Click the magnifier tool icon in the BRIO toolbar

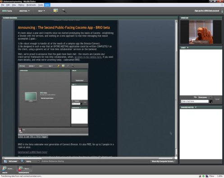(64, 11)
